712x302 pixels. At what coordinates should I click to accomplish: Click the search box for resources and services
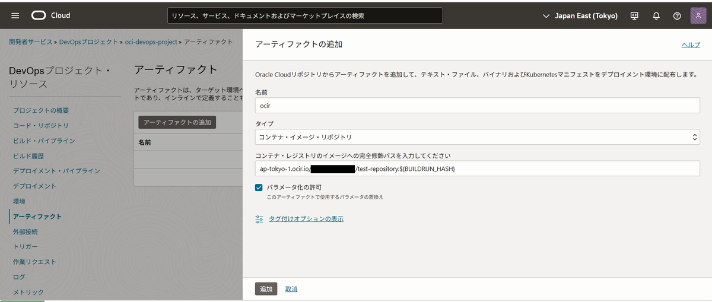pos(304,16)
